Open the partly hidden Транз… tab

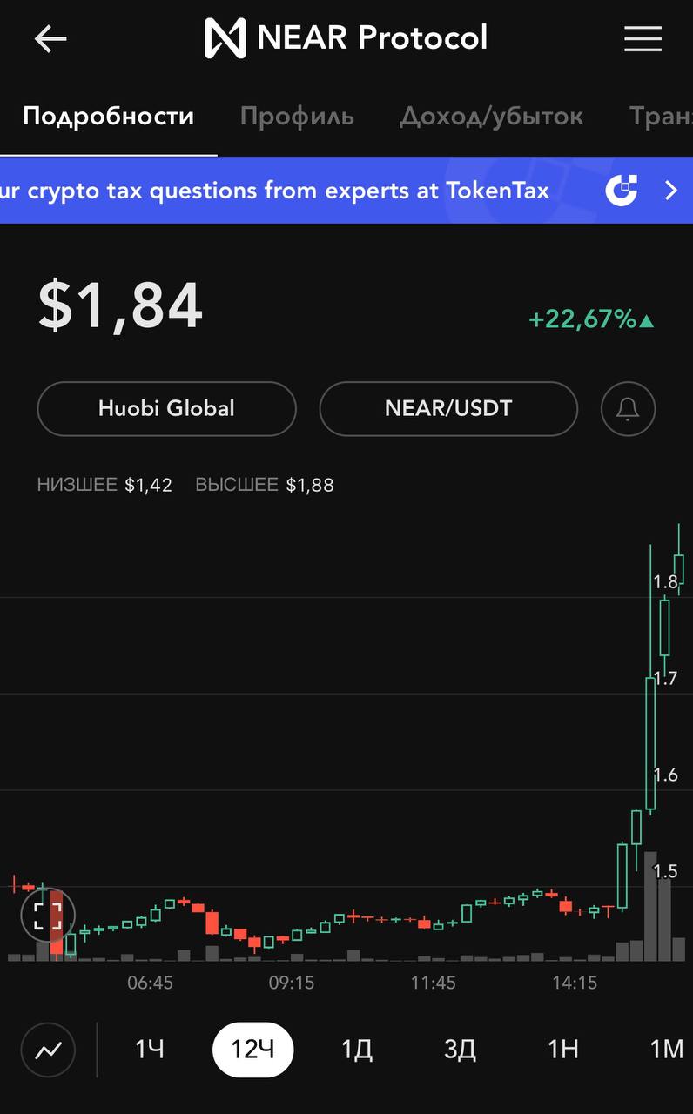click(661, 117)
